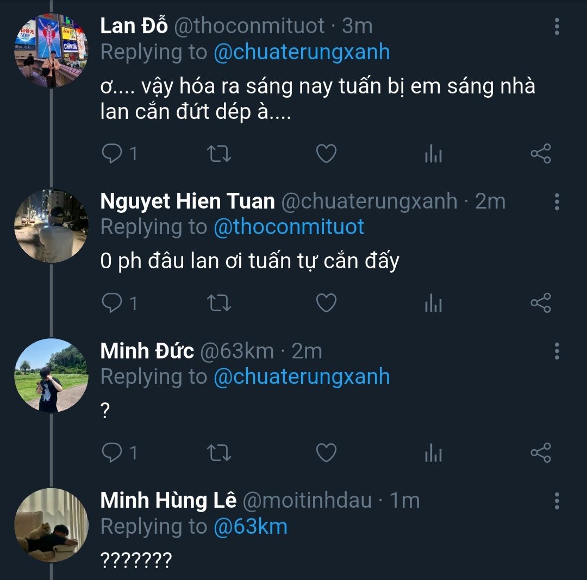The image size is (587, 580).
Task: Share Lan Đỗ's tweet
Action: click(540, 154)
